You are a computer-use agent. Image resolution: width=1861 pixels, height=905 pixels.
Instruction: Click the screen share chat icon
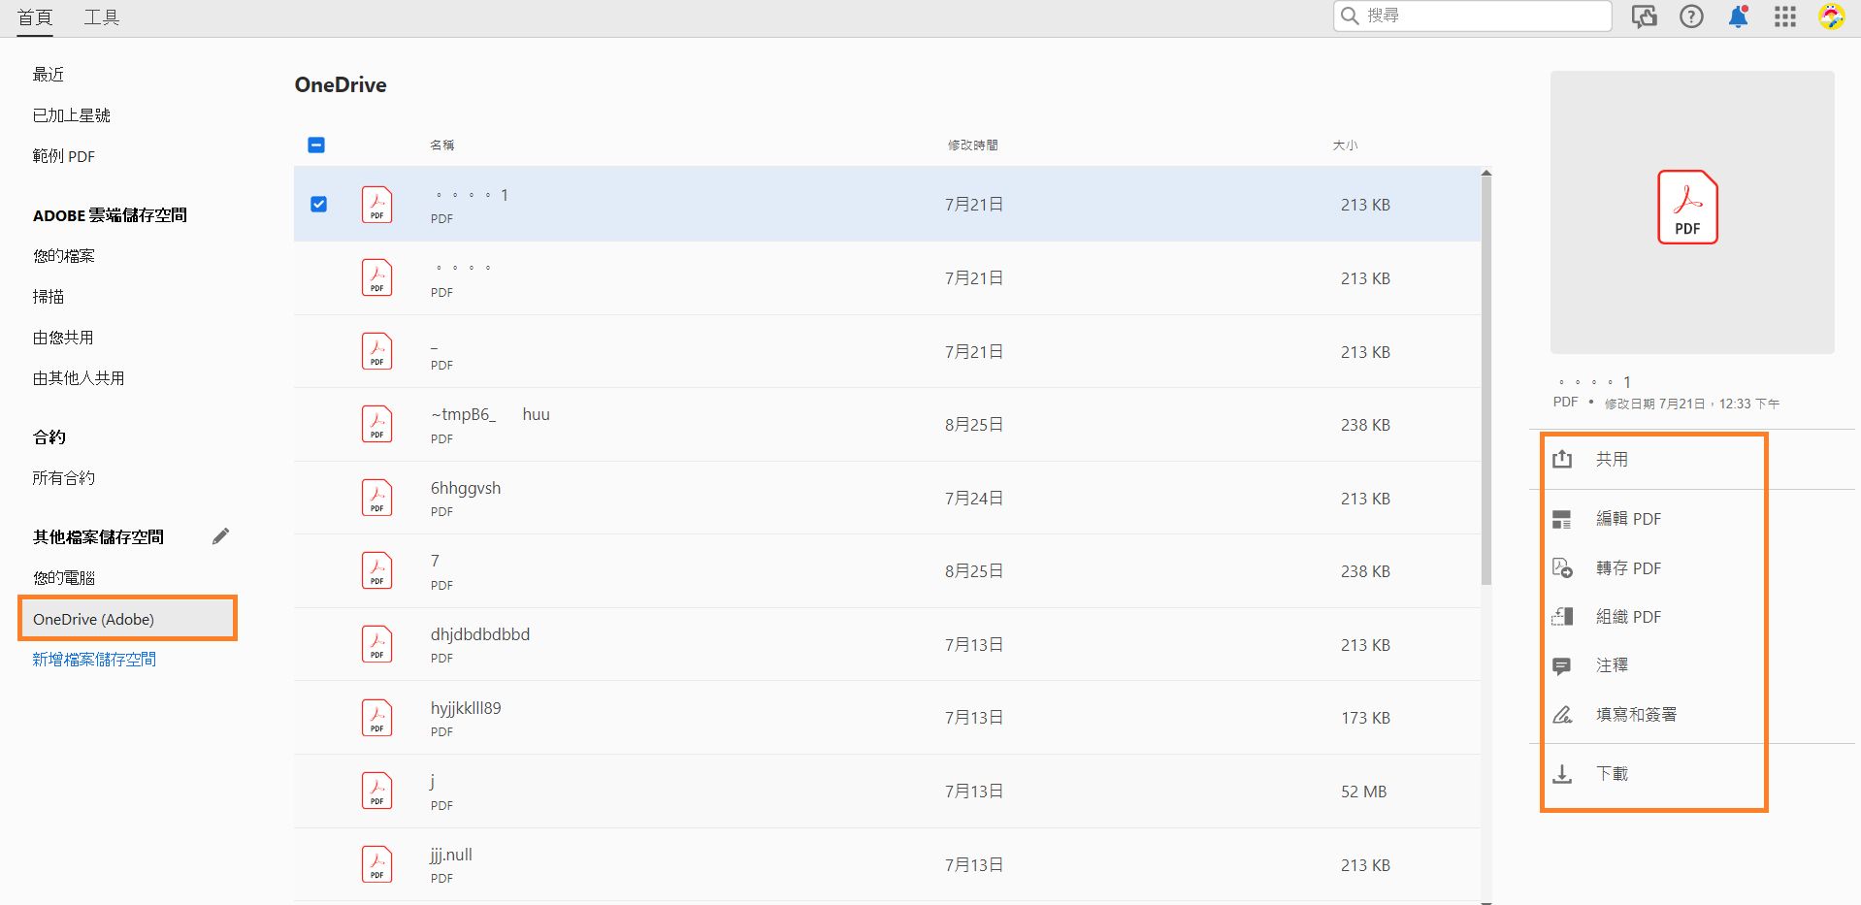tap(1645, 16)
